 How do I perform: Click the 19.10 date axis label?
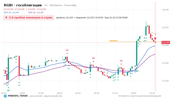pyautogui.click(x=78, y=93)
